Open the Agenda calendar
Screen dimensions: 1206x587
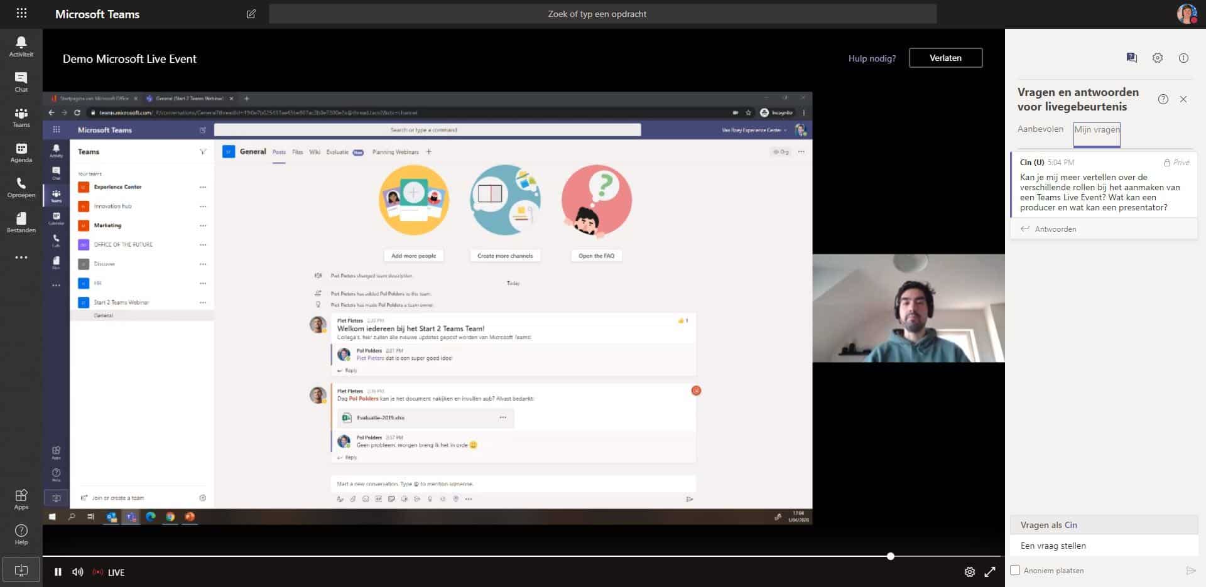21,152
